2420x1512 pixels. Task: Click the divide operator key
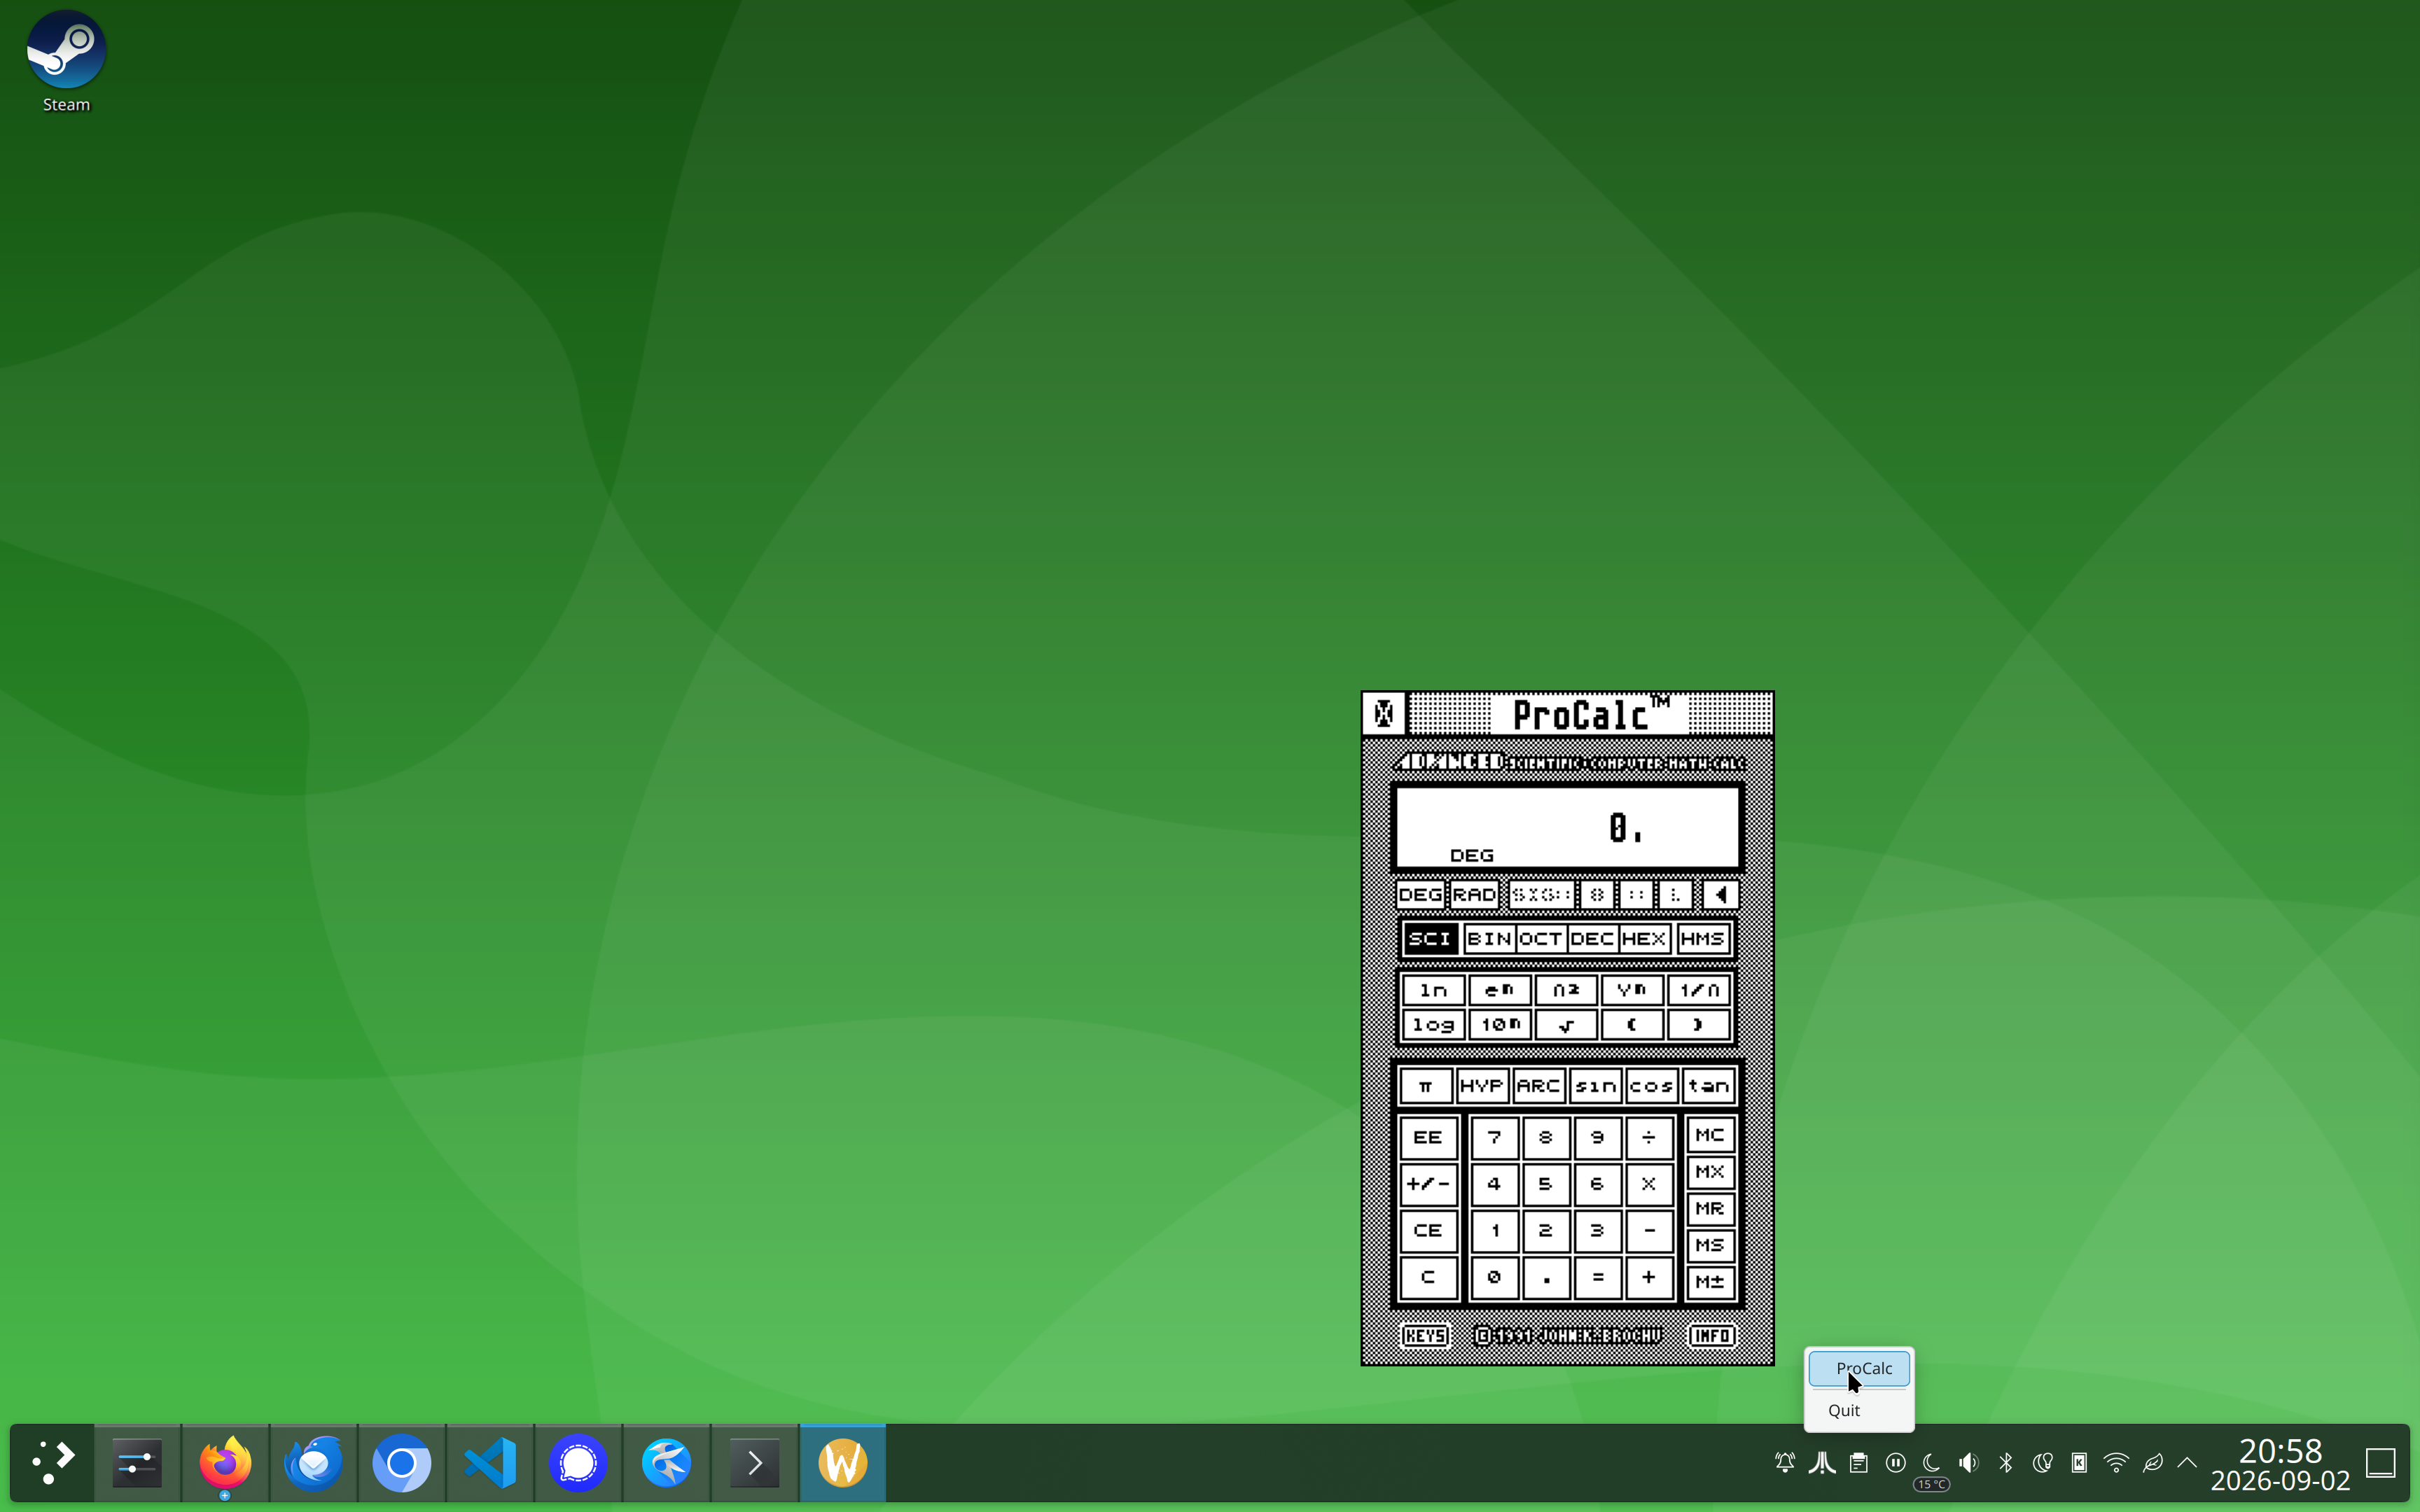(x=1648, y=1137)
